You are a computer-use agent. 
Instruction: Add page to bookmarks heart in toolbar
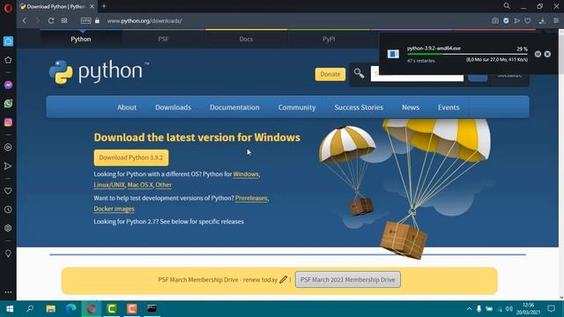point(528,21)
